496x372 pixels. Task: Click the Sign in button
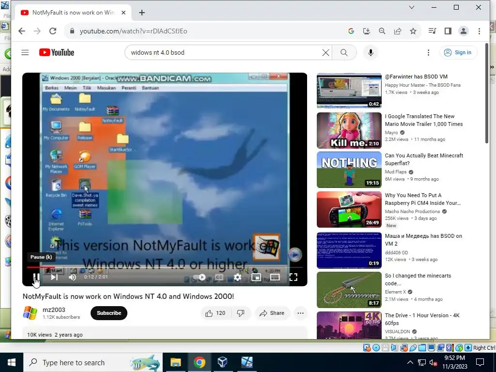pos(458,52)
